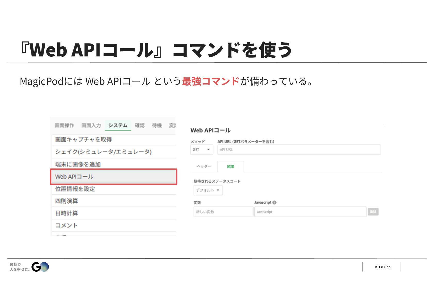434x307 pixels.
Task: Select the 結果 tab
Action: click(231, 167)
